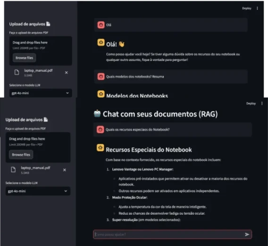Click assistant avatar beside 'Recursos Especiais do Notebook'

[100, 148]
